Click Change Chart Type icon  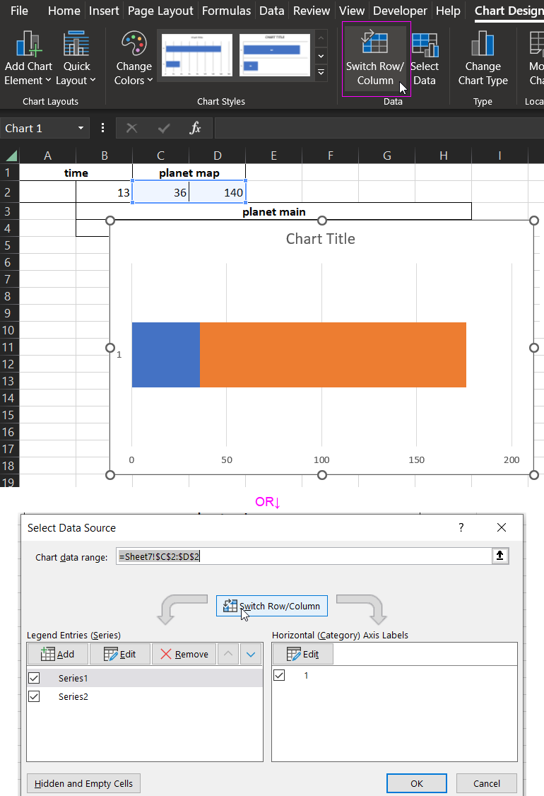click(x=483, y=60)
